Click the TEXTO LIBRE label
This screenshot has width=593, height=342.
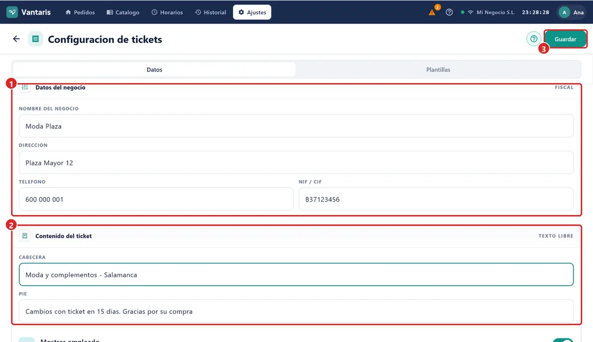coord(556,236)
